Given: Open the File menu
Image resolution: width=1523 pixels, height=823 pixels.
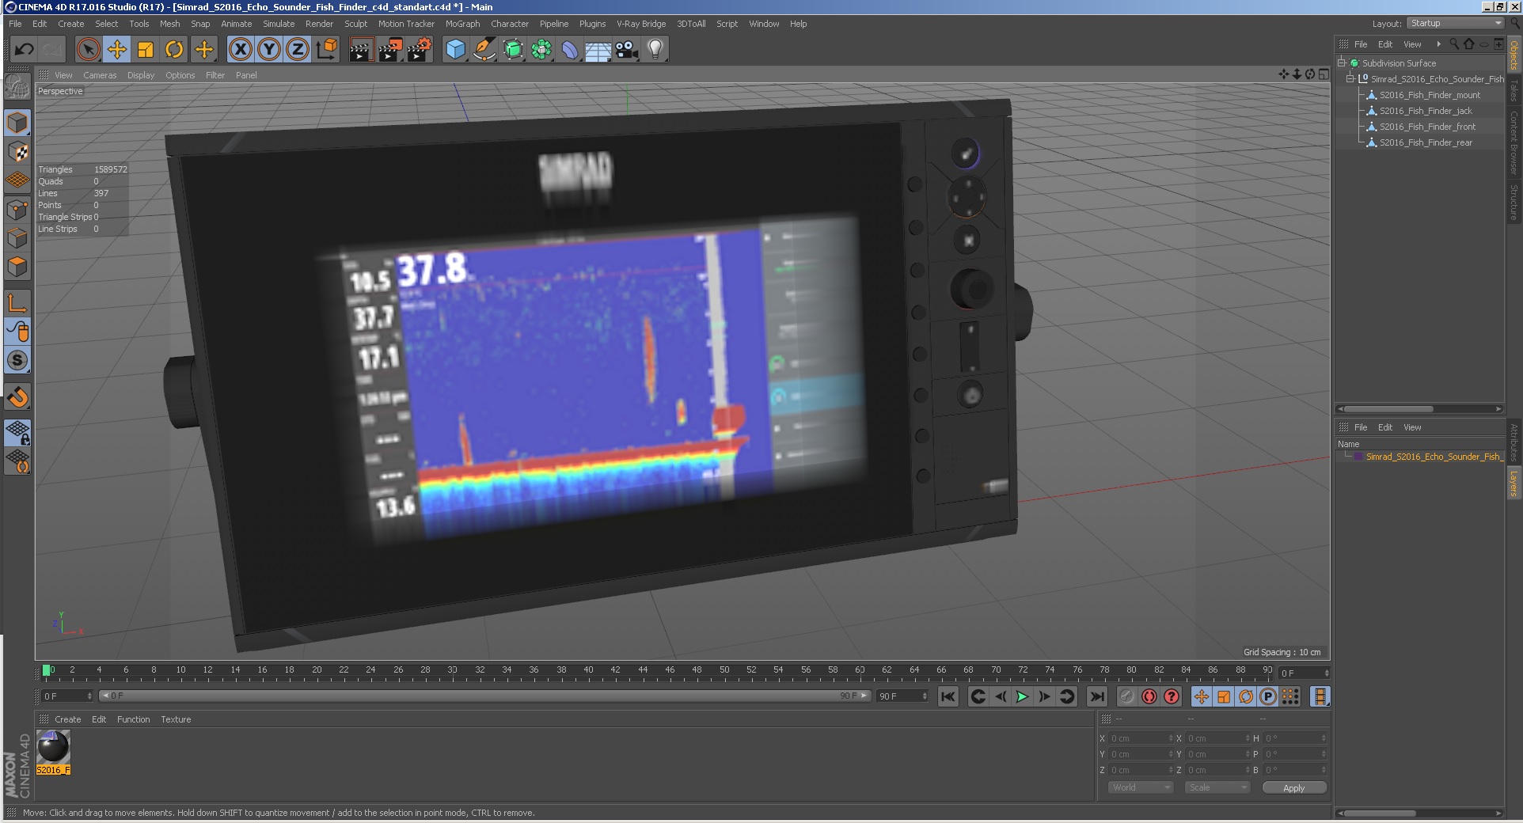Looking at the screenshot, I should click(15, 24).
